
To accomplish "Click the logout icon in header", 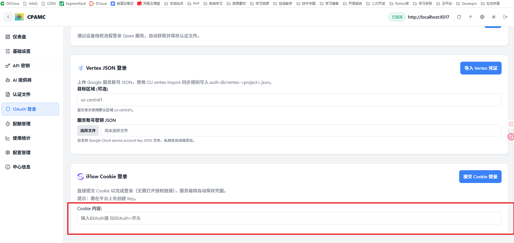I will (x=505, y=17).
